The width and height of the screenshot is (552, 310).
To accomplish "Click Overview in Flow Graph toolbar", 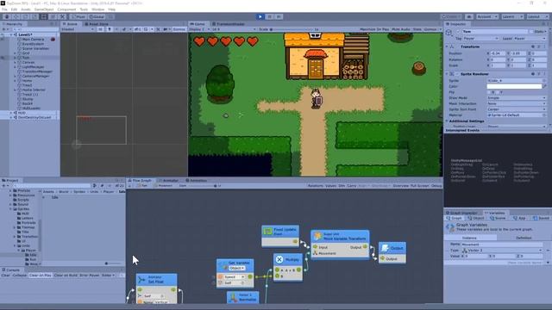I will (400, 186).
